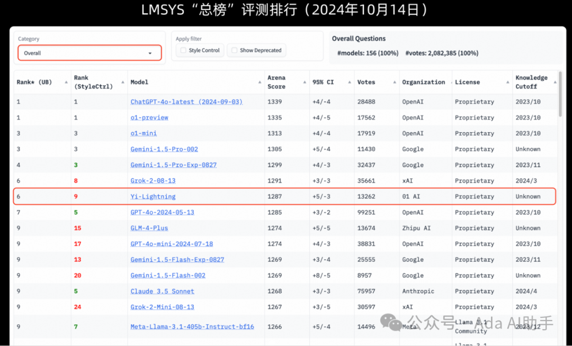Click votes value 8957
Image resolution: width=572 pixels, height=346 pixels.
click(x=364, y=275)
